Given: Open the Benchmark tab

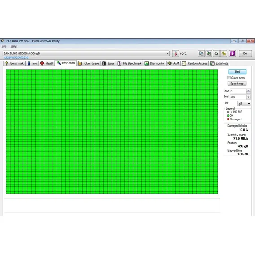Looking at the screenshot, I should (x=14, y=63).
